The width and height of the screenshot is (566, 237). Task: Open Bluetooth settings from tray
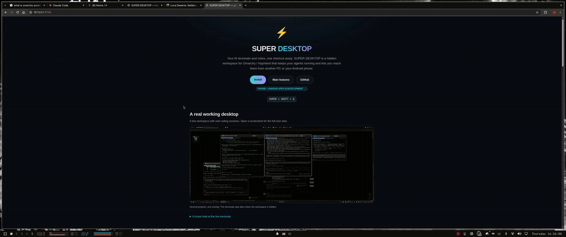pyautogui.click(x=506, y=234)
